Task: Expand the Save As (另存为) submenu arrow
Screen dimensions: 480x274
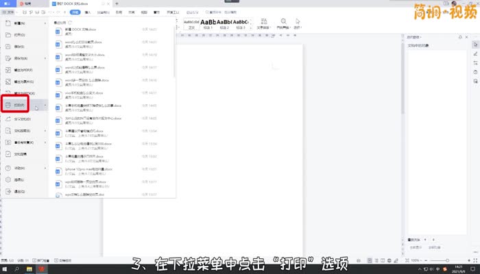Action: tap(45, 58)
